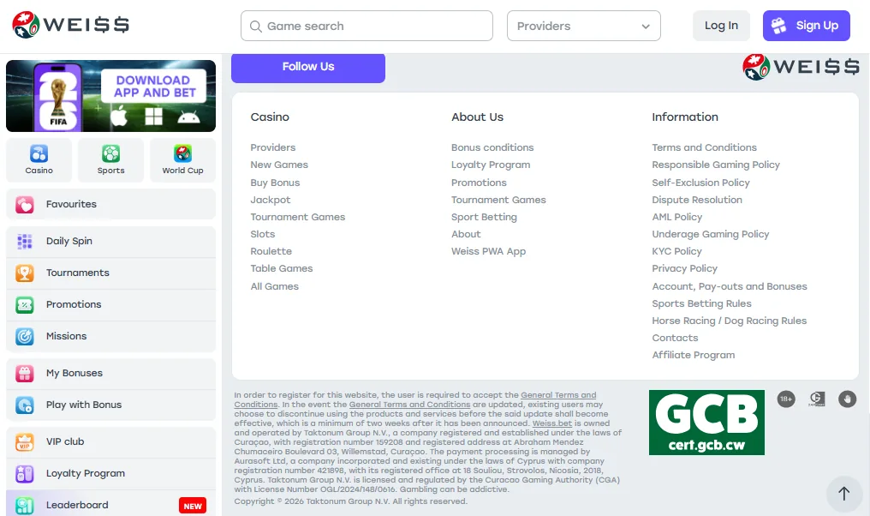Click the Leaderboard chart icon
This screenshot has width=870, height=516.
[x=25, y=505]
